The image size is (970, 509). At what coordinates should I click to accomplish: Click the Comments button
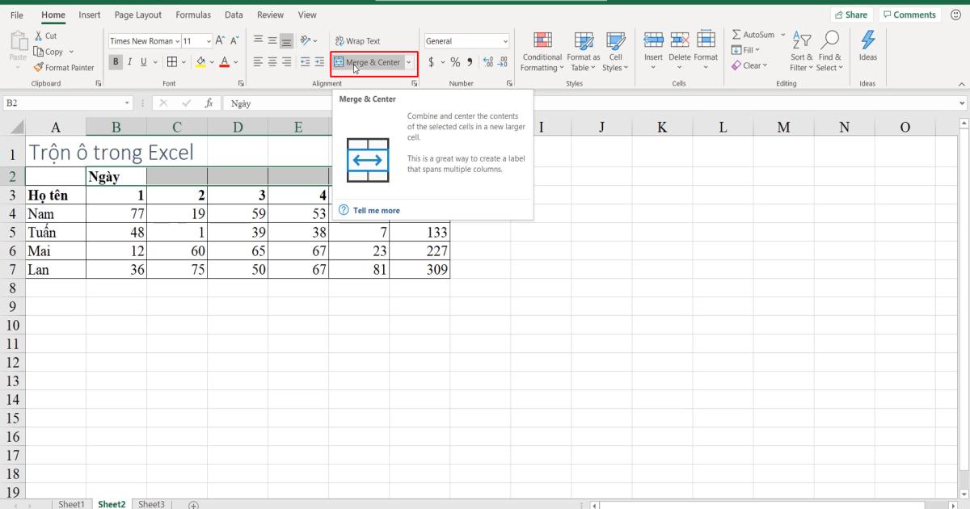coord(909,14)
